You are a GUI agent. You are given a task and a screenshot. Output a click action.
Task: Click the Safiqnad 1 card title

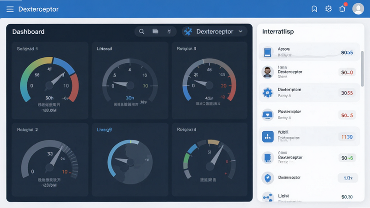tap(27, 49)
